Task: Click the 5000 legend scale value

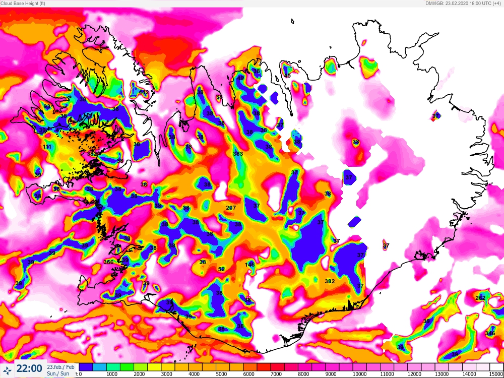Action: (221, 374)
